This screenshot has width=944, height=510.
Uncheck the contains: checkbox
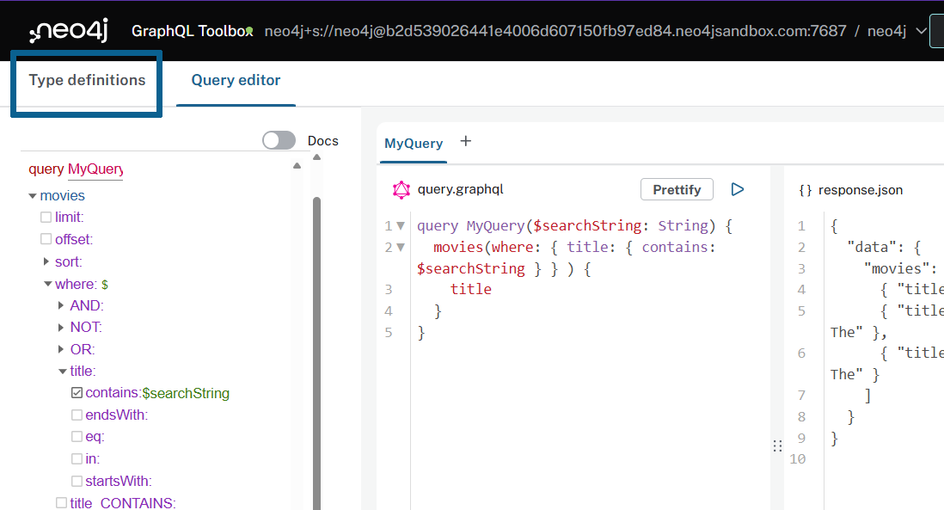pos(77,392)
